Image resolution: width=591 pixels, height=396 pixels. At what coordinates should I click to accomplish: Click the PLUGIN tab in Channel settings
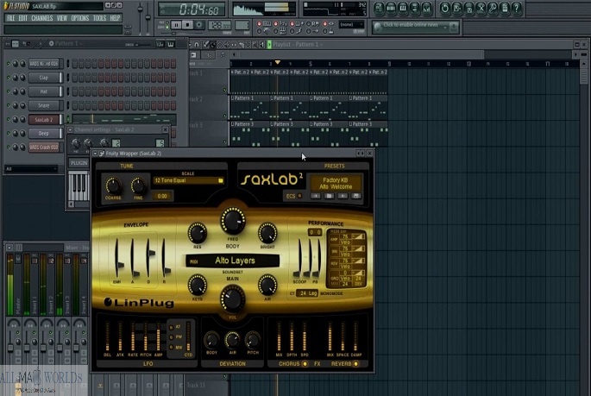[79, 163]
